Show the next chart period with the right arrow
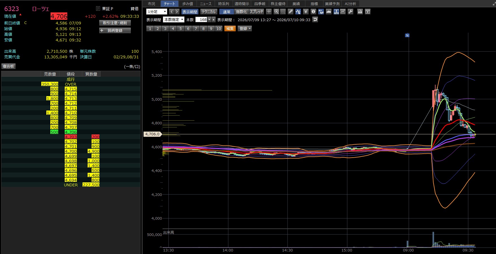The width and height of the screenshot is (496, 254). (177, 12)
